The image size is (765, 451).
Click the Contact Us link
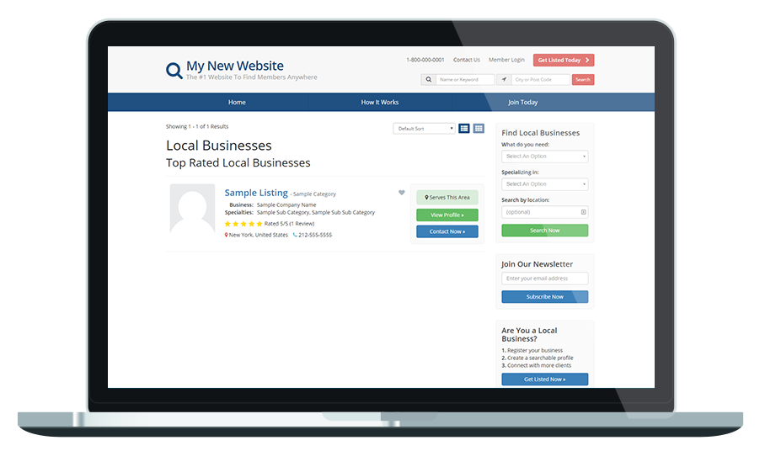click(467, 60)
